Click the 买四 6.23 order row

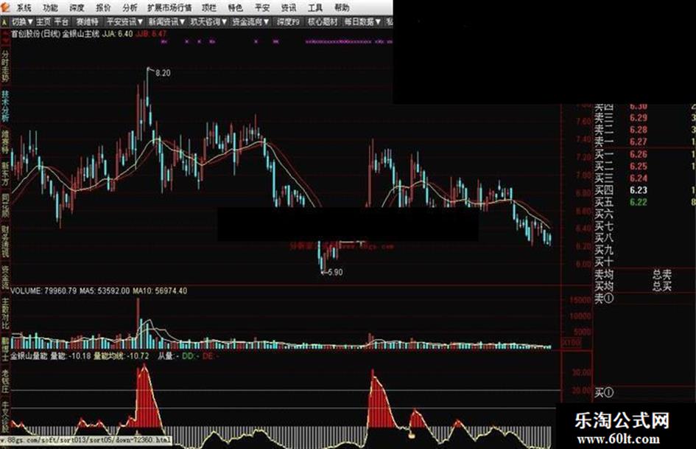pyautogui.click(x=644, y=190)
